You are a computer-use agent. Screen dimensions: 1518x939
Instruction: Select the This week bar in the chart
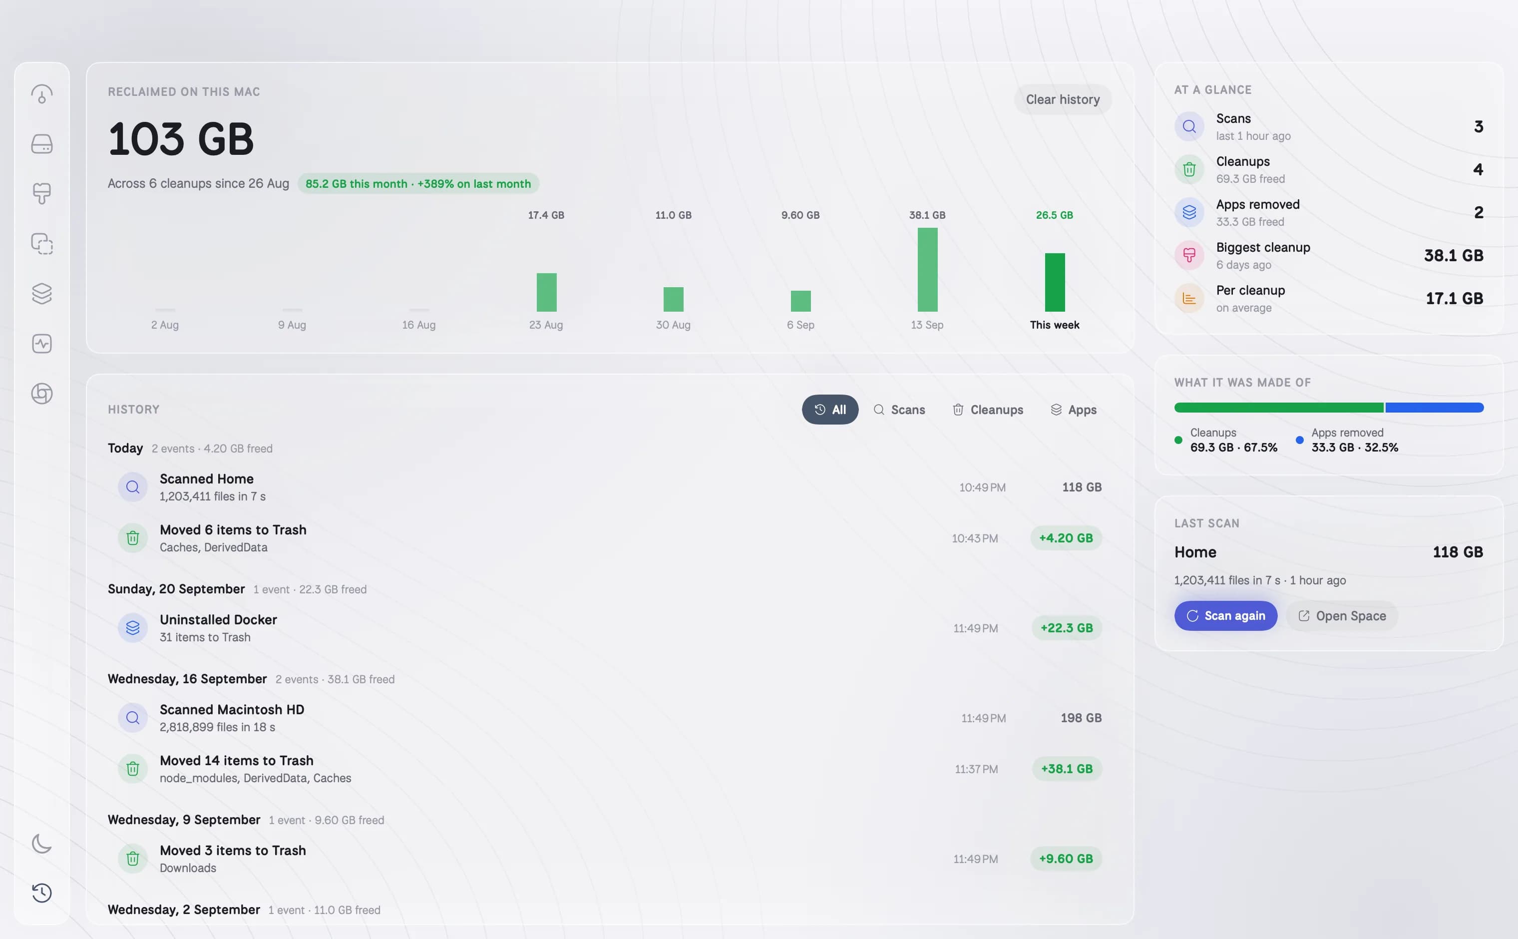(x=1054, y=283)
